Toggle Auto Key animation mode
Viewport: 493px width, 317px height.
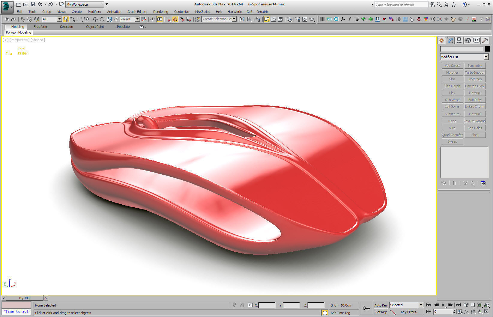pyautogui.click(x=381, y=305)
